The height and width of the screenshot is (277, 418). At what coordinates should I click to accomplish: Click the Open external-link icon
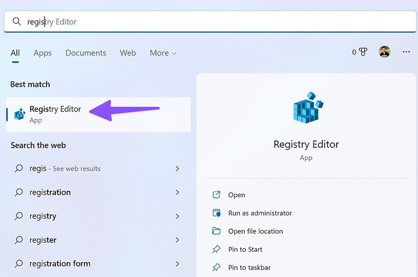click(x=217, y=195)
